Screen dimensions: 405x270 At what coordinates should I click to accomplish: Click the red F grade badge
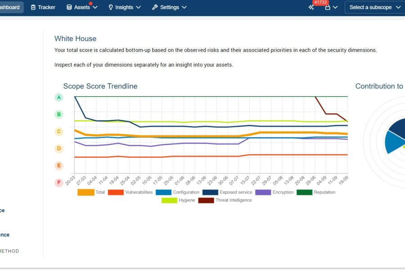pos(59,183)
